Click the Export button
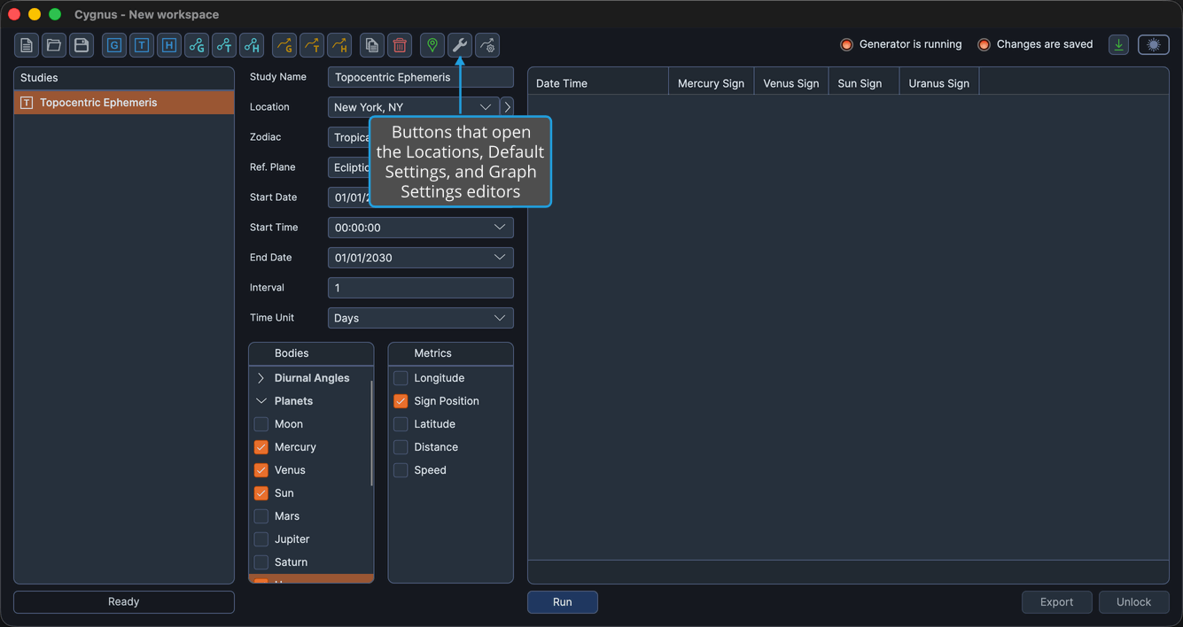 (1056, 602)
